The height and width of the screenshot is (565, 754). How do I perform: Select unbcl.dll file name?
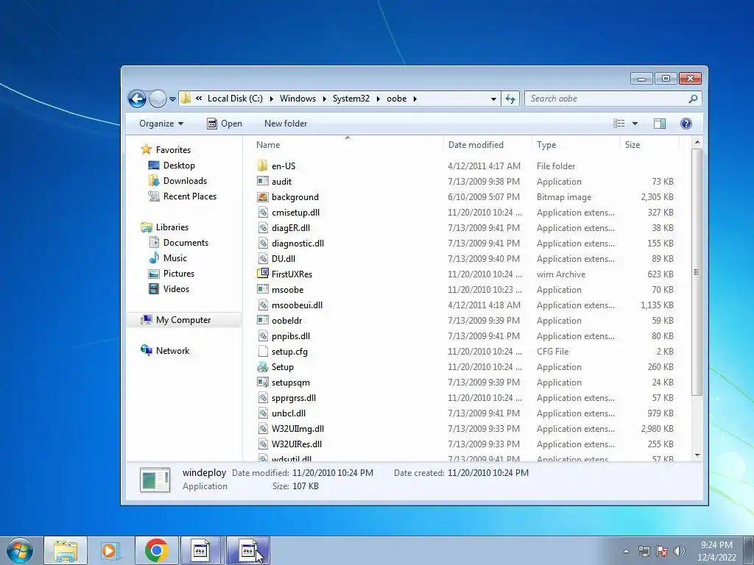point(289,413)
